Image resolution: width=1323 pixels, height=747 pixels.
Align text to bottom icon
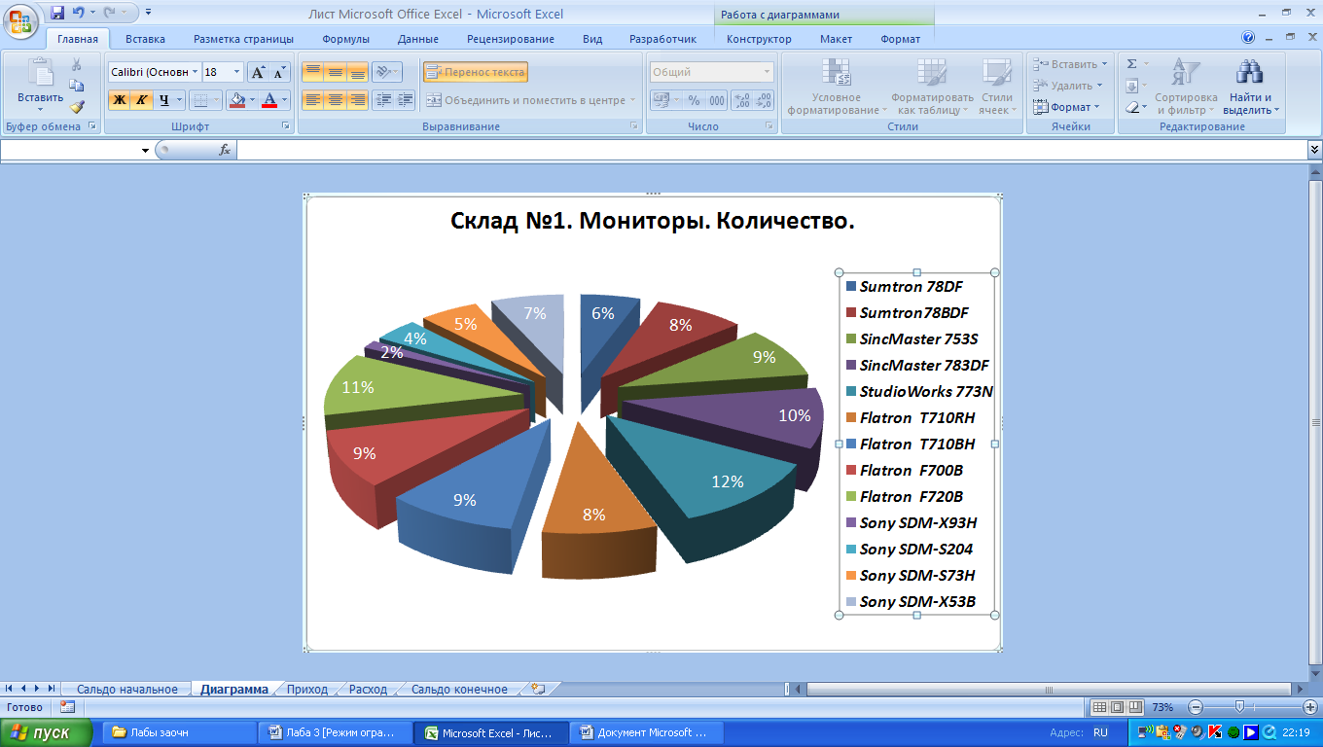coord(357,72)
